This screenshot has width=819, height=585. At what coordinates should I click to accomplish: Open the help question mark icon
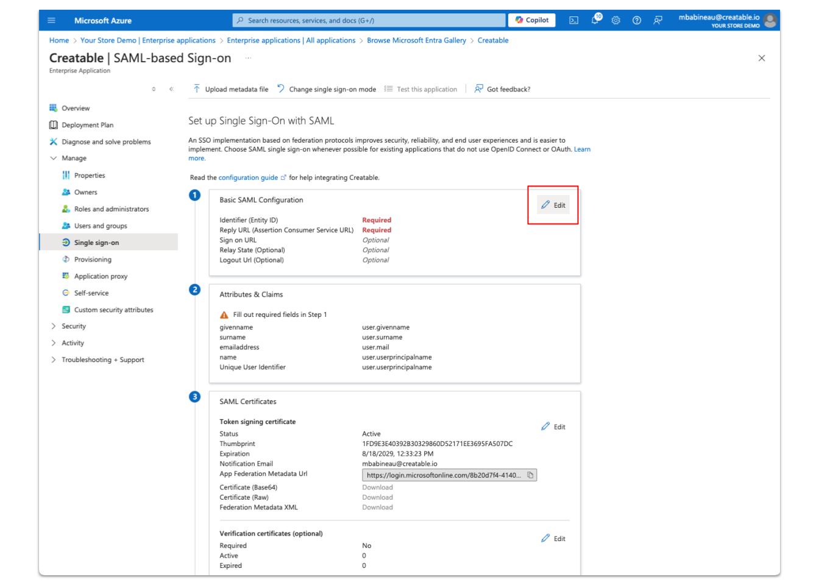[637, 20]
